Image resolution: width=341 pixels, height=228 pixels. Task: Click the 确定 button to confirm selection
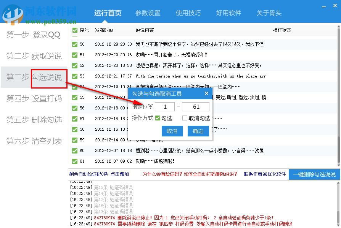coord(198,131)
